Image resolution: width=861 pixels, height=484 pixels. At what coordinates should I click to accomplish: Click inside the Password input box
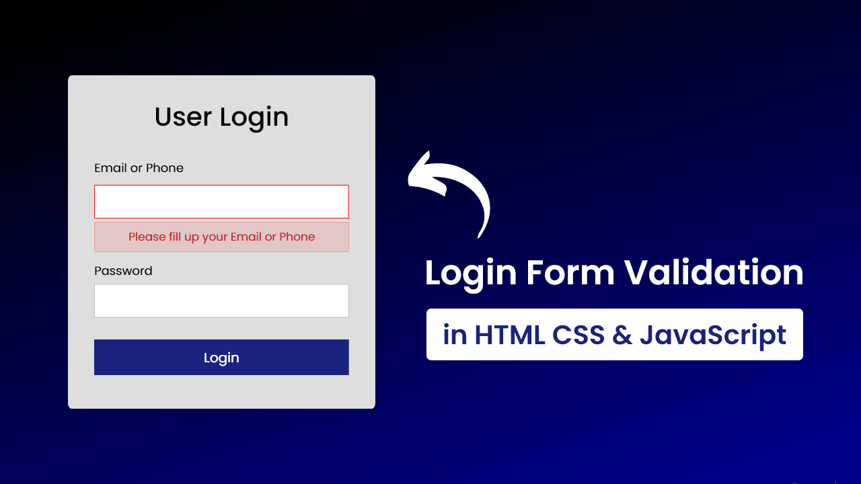pyautogui.click(x=221, y=300)
